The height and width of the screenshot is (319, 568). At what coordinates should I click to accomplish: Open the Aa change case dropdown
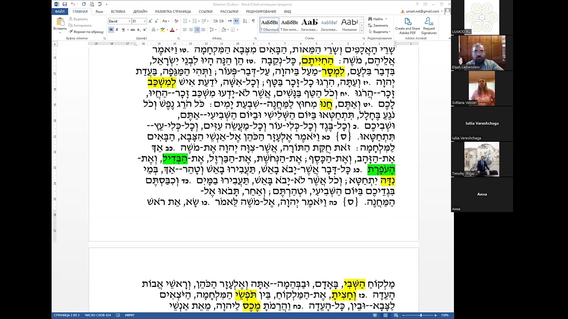(166, 21)
